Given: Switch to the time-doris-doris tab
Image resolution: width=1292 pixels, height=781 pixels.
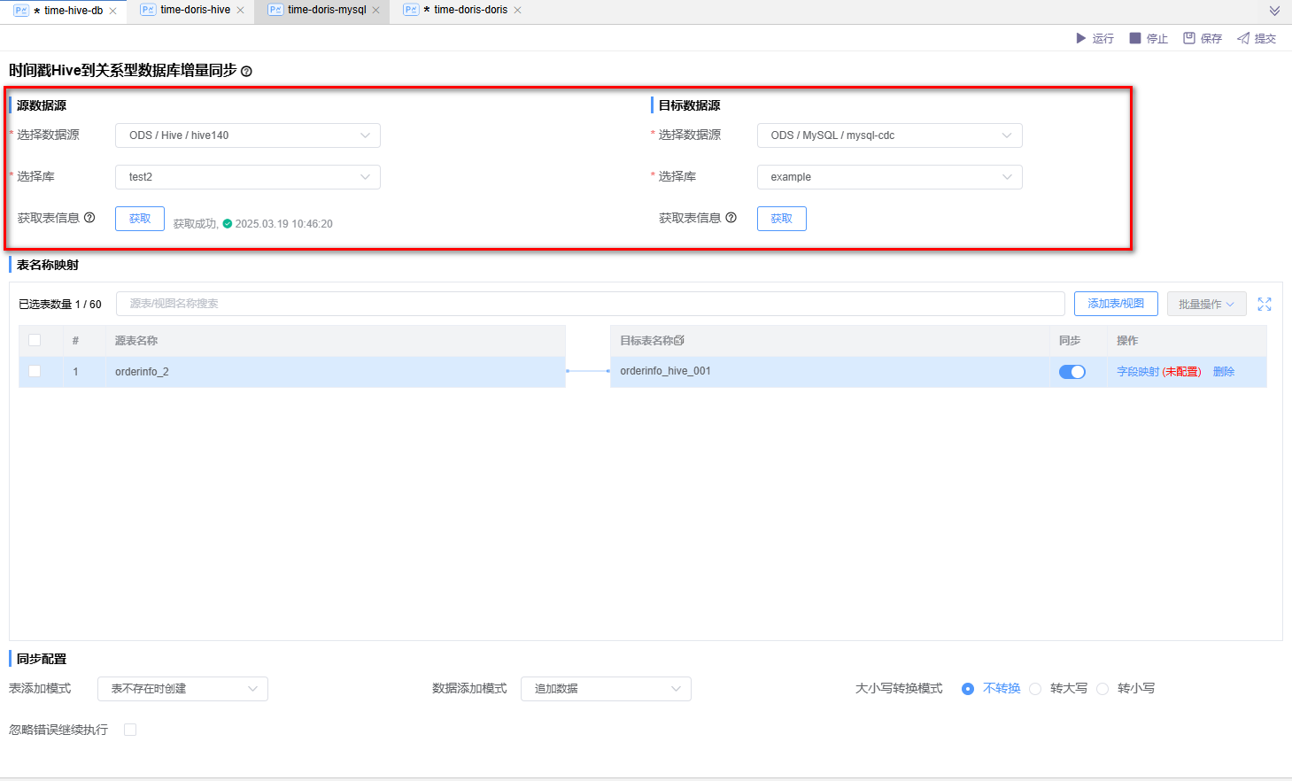Looking at the screenshot, I should click(469, 11).
